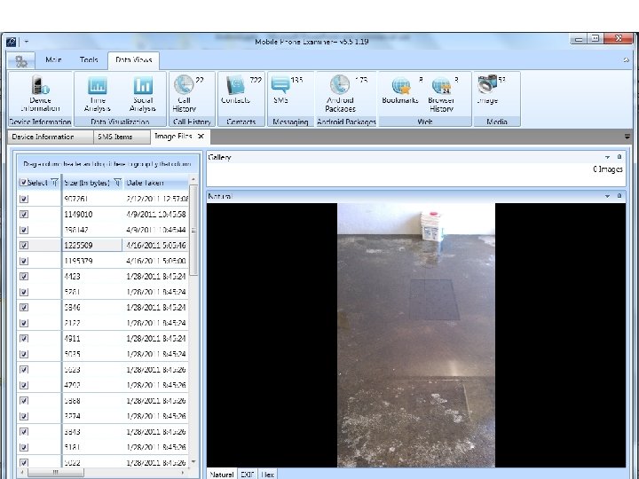Select the size cell 907261
This screenshot has height=479, width=639.
(x=92, y=199)
